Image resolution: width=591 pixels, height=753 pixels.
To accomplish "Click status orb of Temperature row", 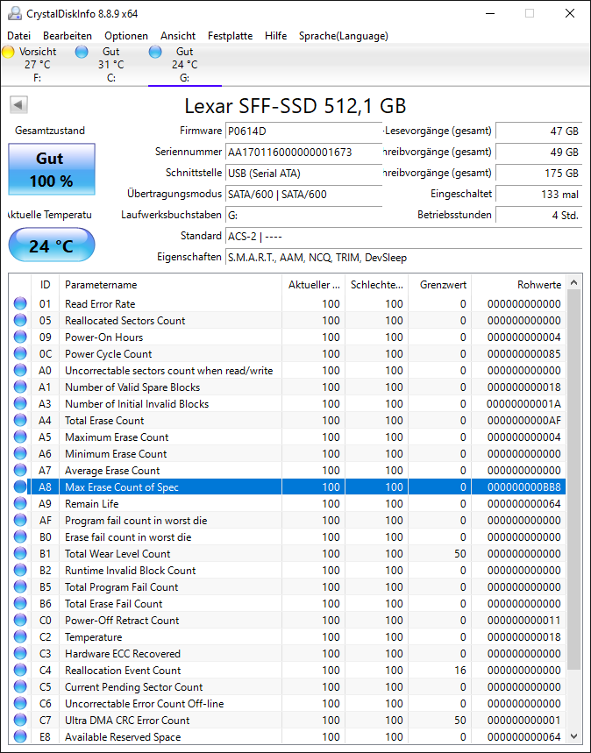I will tap(20, 636).
